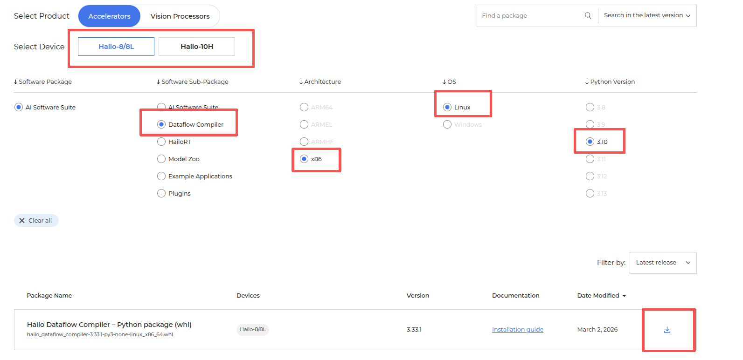Click Software Sub-Package column heading
The image size is (743, 360).
pyautogui.click(x=193, y=82)
